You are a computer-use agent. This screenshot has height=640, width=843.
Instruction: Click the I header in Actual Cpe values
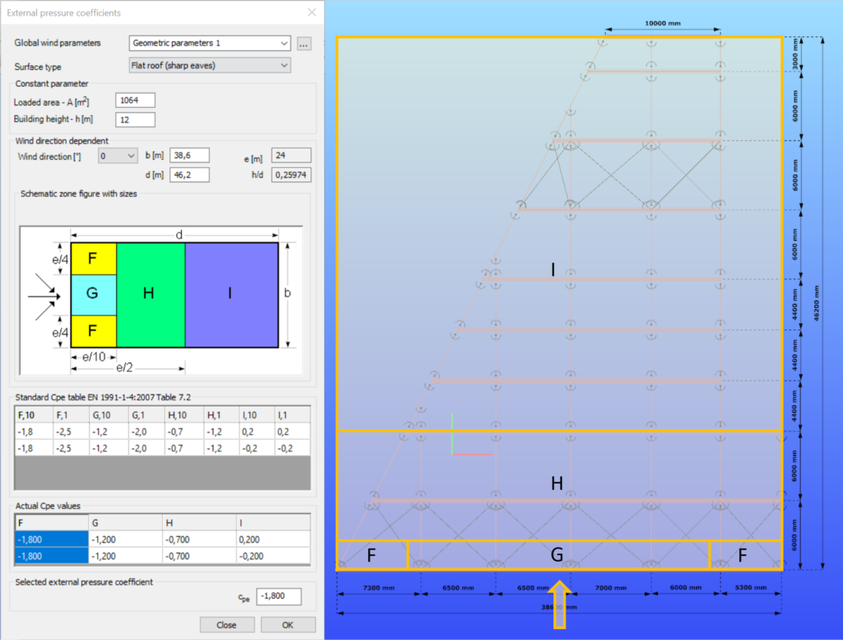[x=273, y=523]
